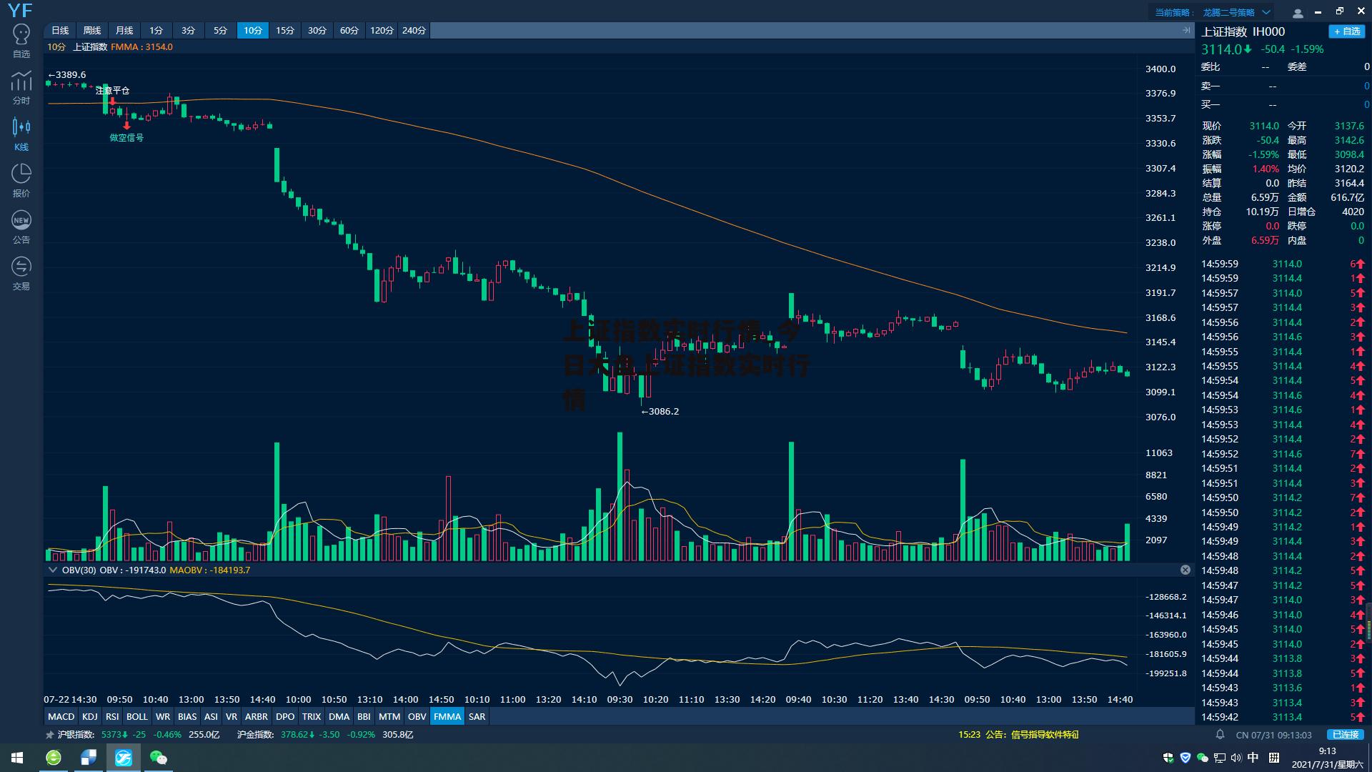The height and width of the screenshot is (772, 1372).
Task: Click the 已连接 connection status button
Action: (x=1346, y=734)
